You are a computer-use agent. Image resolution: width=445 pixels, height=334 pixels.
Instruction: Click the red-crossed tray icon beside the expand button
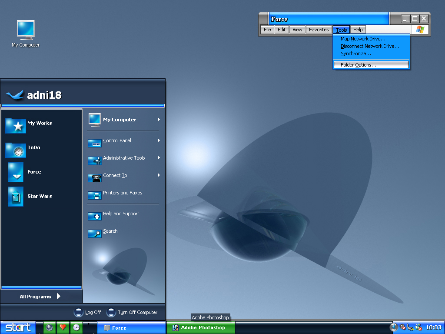(x=402, y=327)
